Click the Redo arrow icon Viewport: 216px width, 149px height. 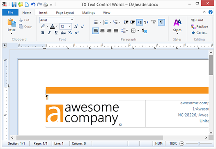click(x=39, y=5)
